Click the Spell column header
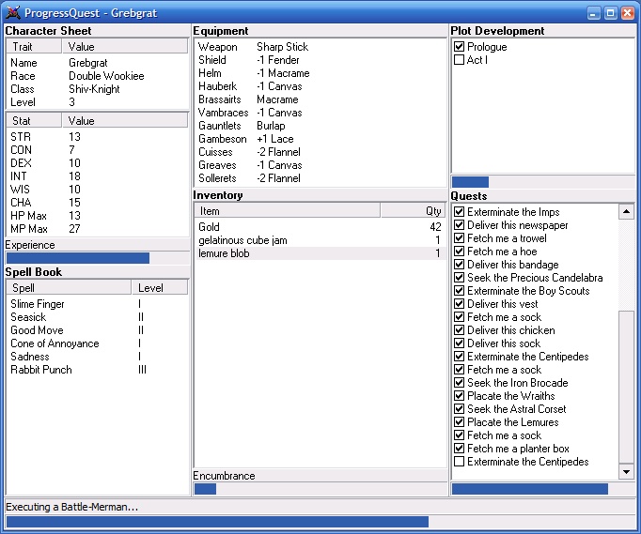 click(66, 288)
